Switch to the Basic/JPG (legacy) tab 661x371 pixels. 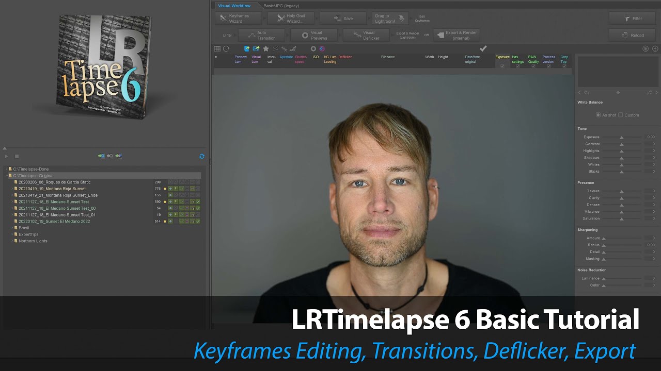(x=281, y=6)
